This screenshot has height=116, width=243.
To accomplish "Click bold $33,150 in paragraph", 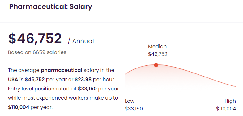I will point(87,89).
